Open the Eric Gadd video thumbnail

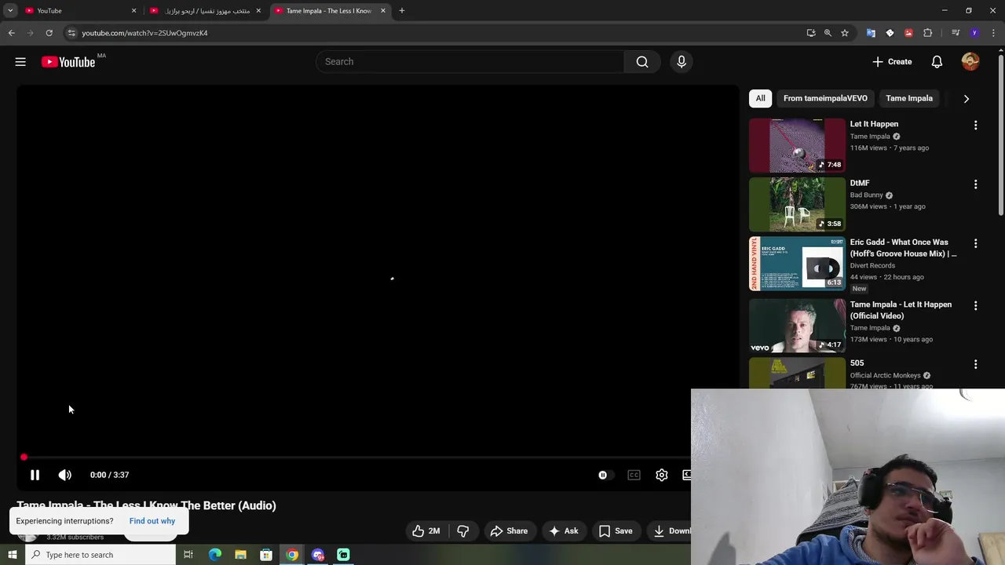[797, 264]
